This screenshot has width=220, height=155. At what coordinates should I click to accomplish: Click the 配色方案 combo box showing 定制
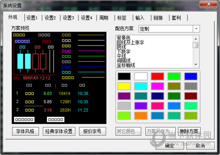pyautogui.click(x=169, y=29)
